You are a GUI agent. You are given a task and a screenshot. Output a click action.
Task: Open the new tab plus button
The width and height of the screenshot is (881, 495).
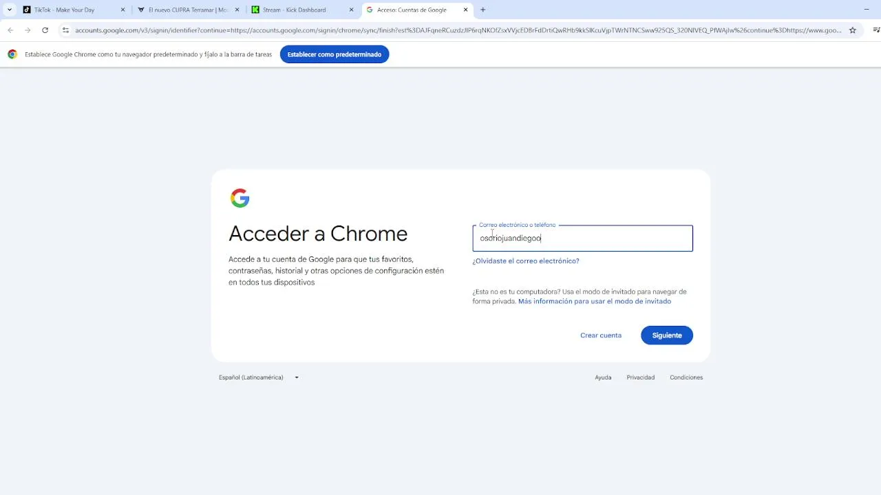click(x=482, y=10)
